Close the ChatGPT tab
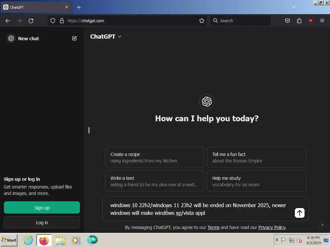Viewport: 330px width, 247px height. click(x=67, y=7)
